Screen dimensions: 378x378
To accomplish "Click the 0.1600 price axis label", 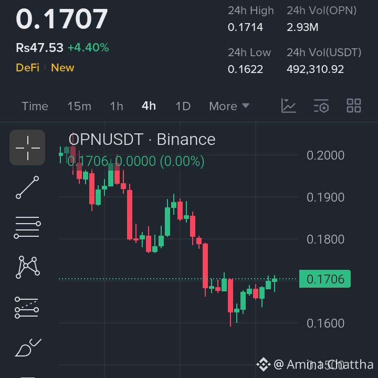I will 325,323.
